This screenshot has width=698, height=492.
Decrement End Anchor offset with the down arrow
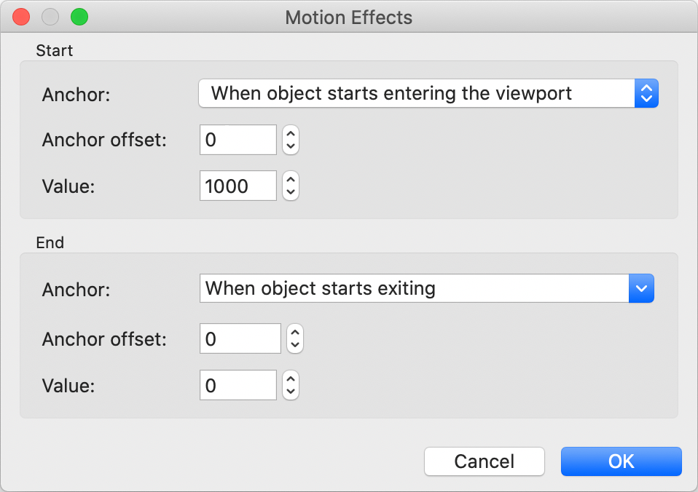[x=294, y=346]
